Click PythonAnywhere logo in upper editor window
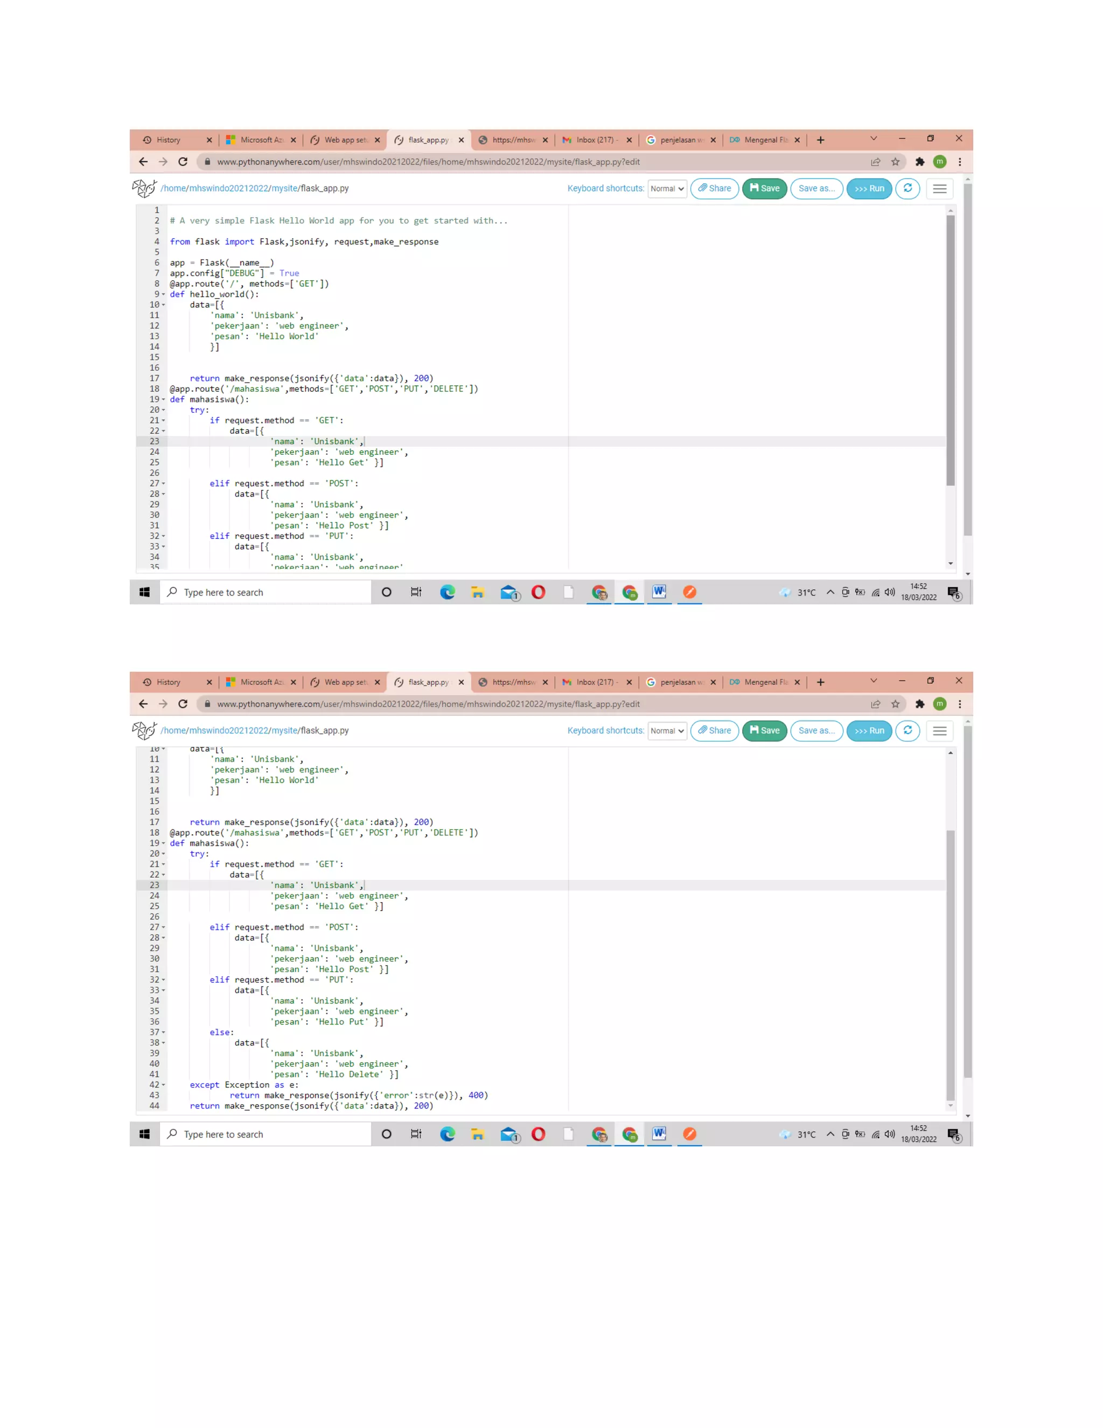This screenshot has height=1428, width=1103. click(x=144, y=188)
